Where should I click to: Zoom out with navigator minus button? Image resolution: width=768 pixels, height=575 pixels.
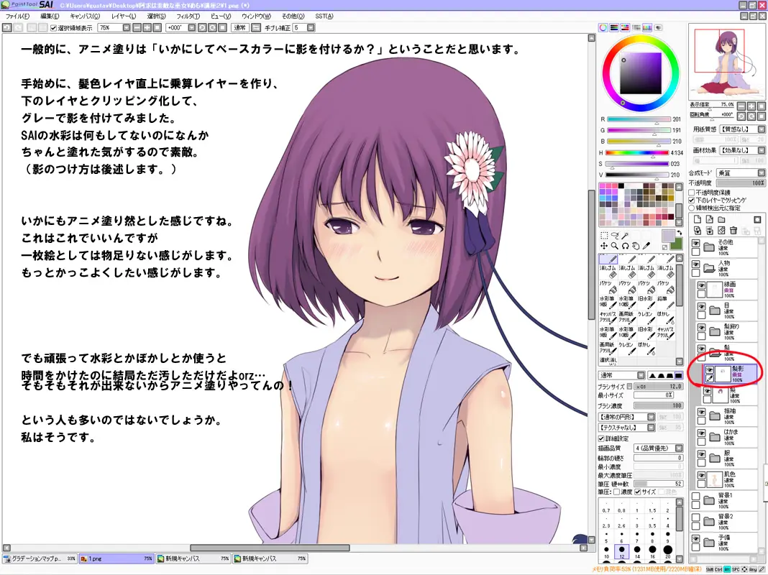pos(741,106)
